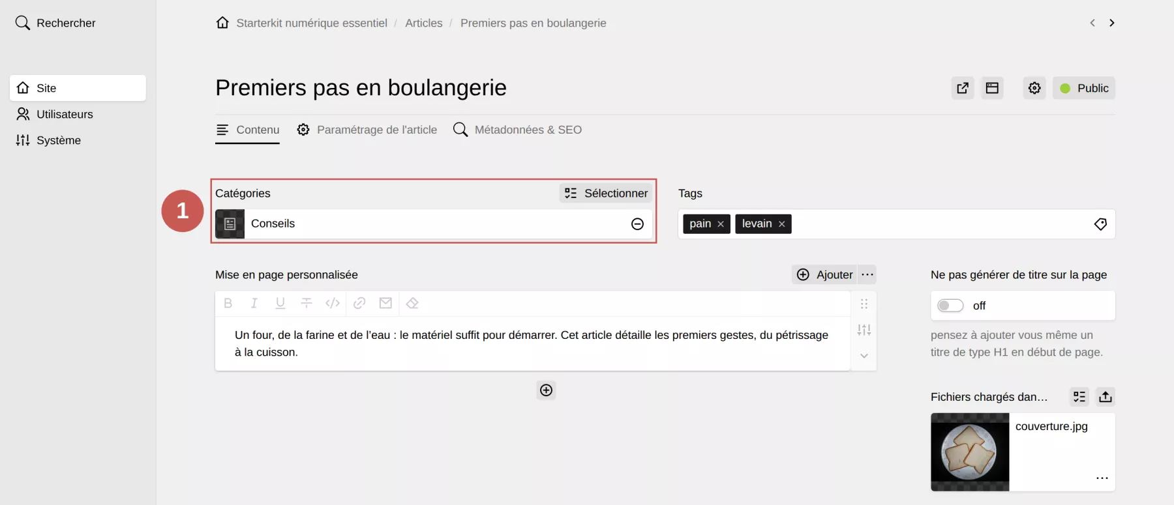This screenshot has height=505, width=1174.
Task: Go to Articles breadcrumb link
Action: [424, 23]
